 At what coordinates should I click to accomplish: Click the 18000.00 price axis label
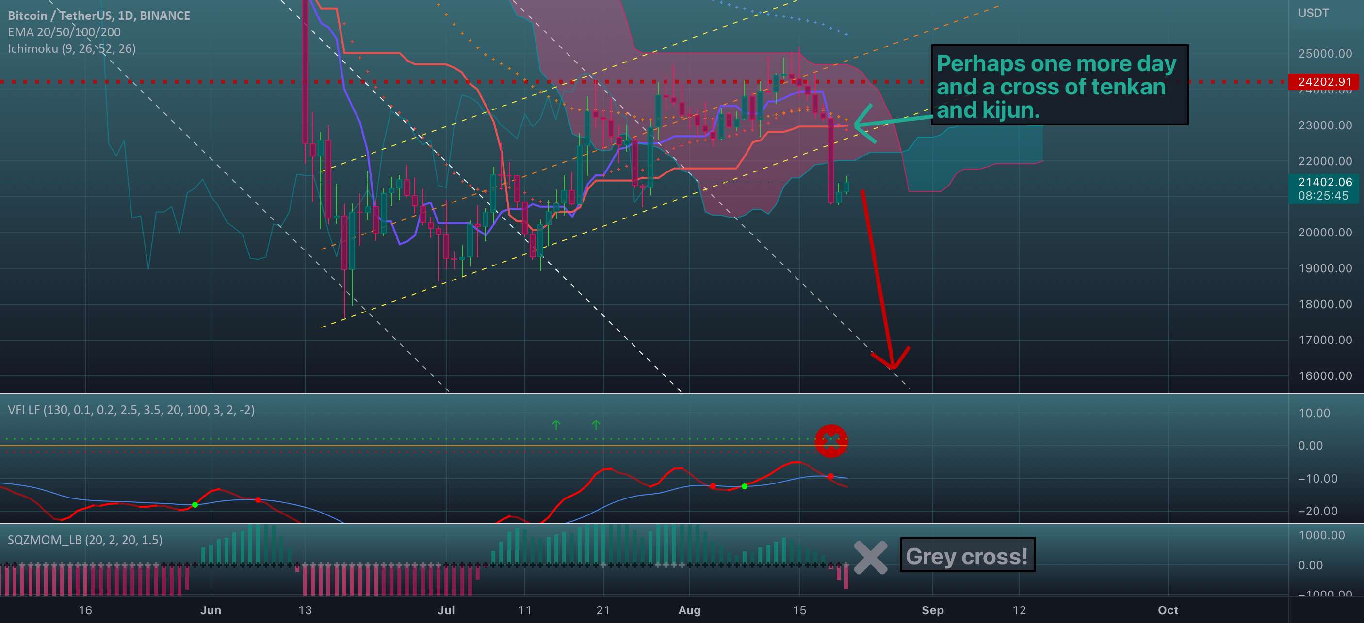1325,304
